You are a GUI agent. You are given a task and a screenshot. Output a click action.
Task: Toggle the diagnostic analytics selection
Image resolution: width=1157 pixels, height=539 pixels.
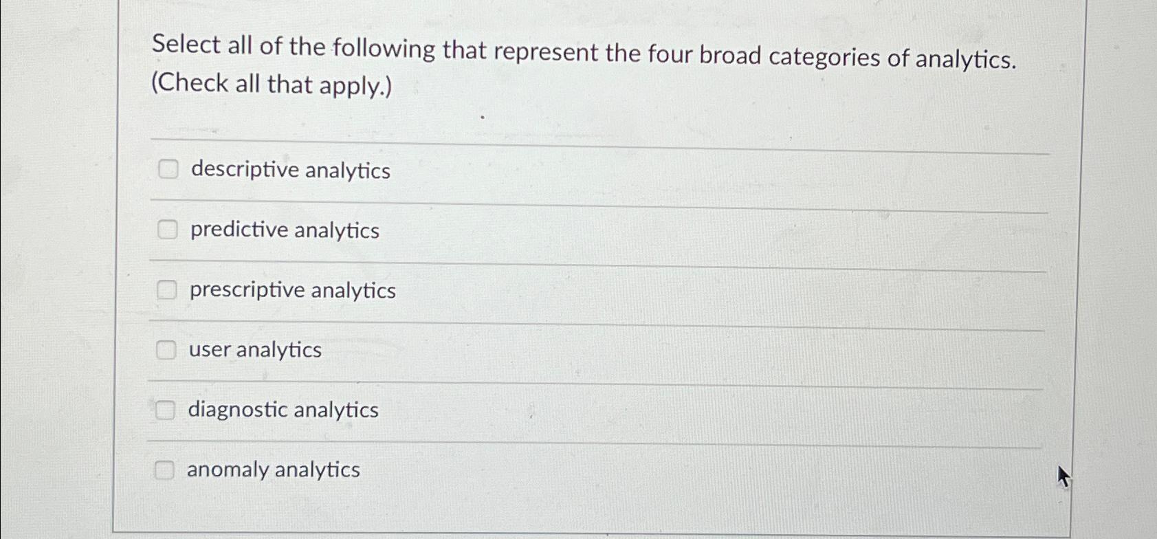tap(167, 410)
